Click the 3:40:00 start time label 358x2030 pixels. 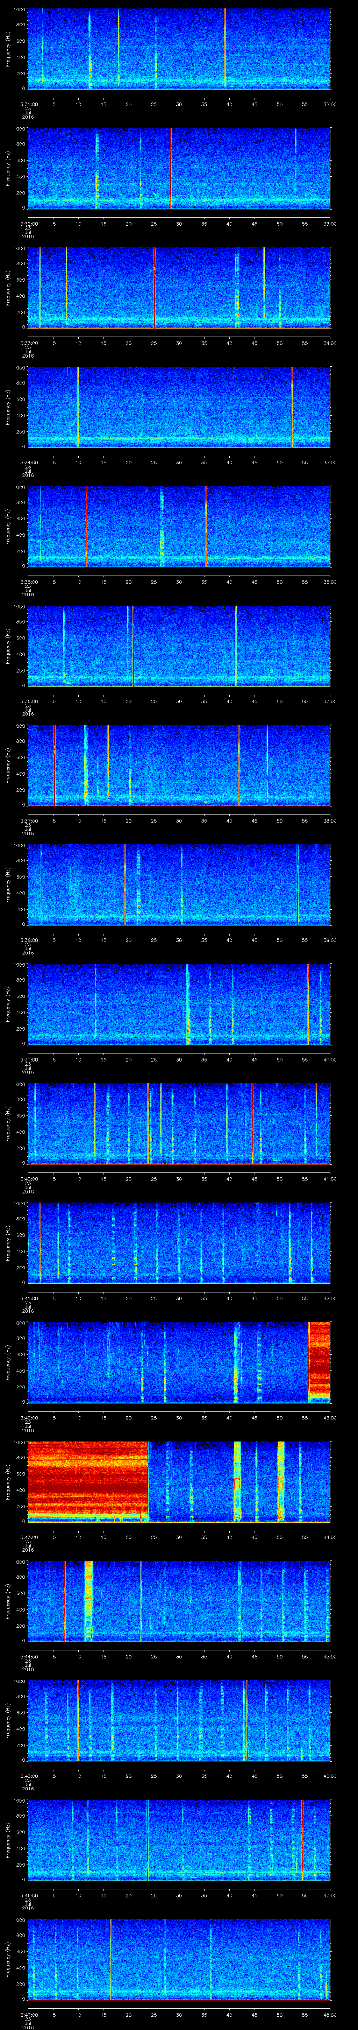pos(28,1179)
